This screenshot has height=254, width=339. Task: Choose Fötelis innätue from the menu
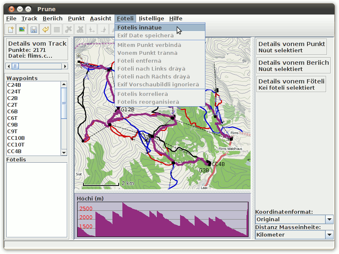[139, 28]
